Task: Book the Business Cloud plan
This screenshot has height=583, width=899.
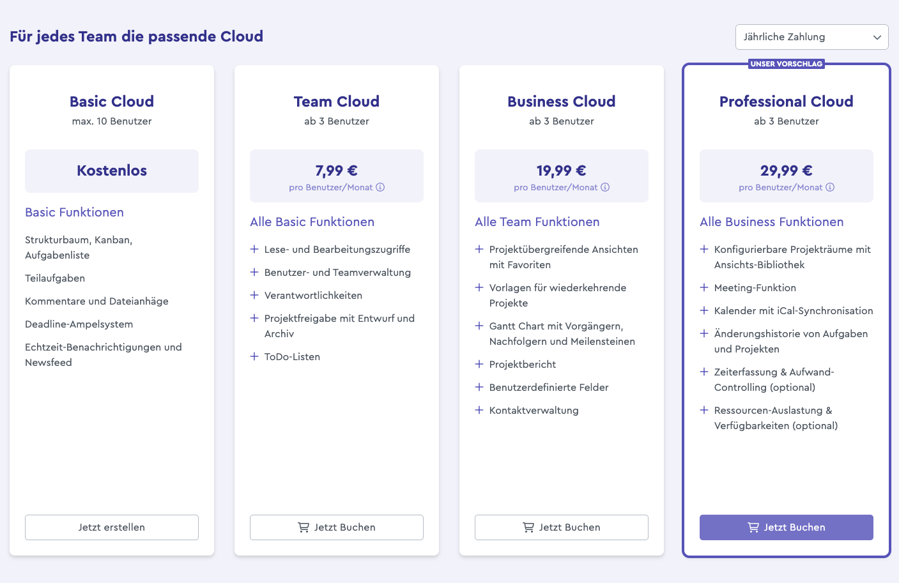Action: [x=562, y=527]
